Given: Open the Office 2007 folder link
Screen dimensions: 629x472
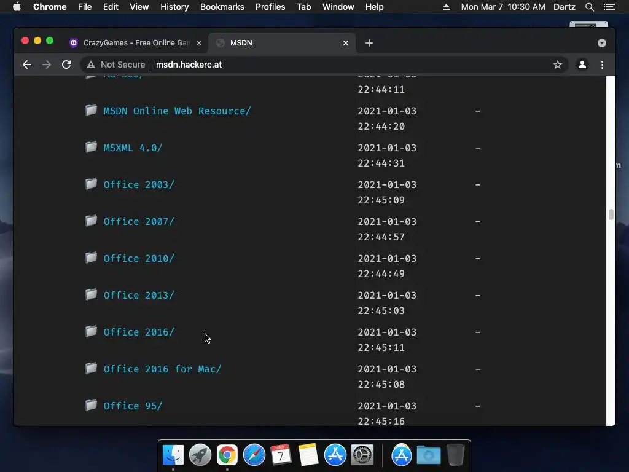Looking at the screenshot, I should [139, 222].
